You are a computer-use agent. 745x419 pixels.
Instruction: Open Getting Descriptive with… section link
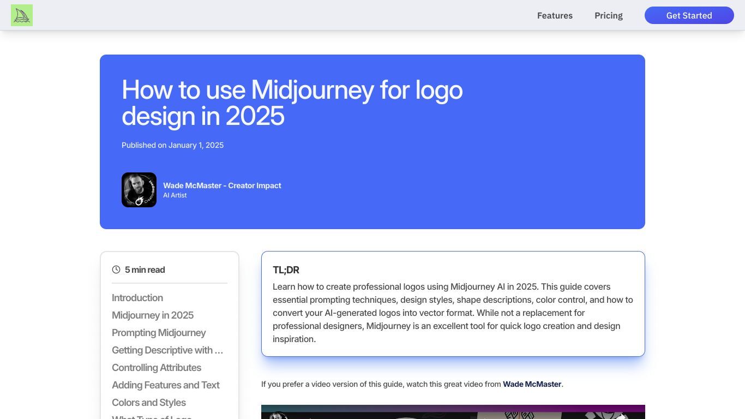(167, 350)
